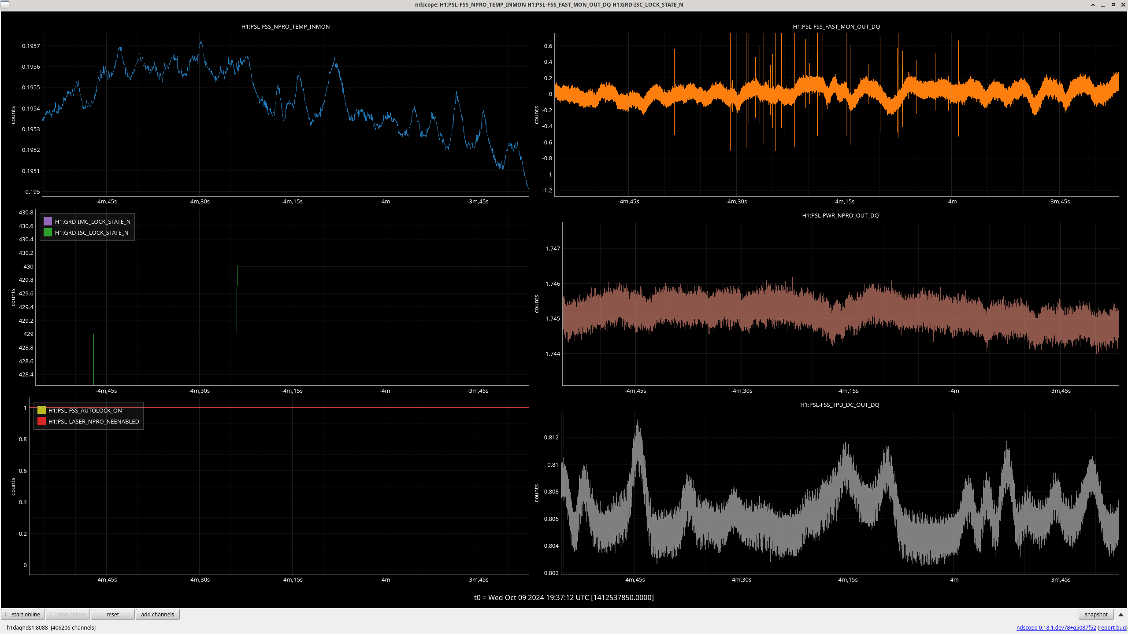
Task: Click the H1:PSL-FSS_NPRO_TEMP_INMON plot title
Action: tap(286, 26)
